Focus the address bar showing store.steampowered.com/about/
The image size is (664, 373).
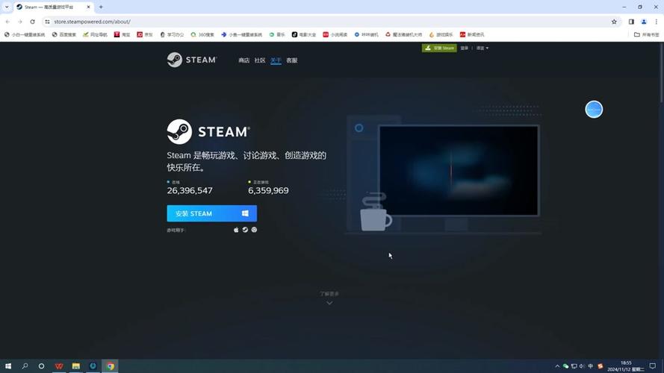[330, 22]
